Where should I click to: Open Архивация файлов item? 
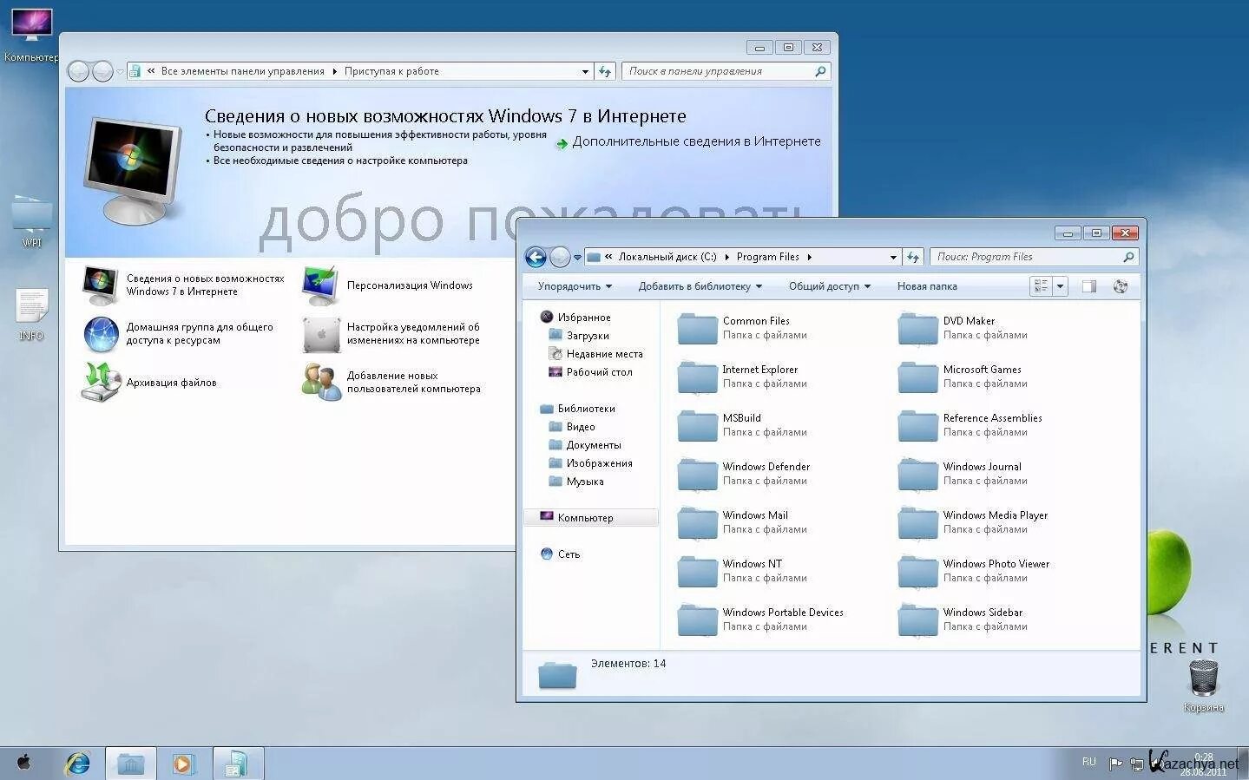coord(149,383)
